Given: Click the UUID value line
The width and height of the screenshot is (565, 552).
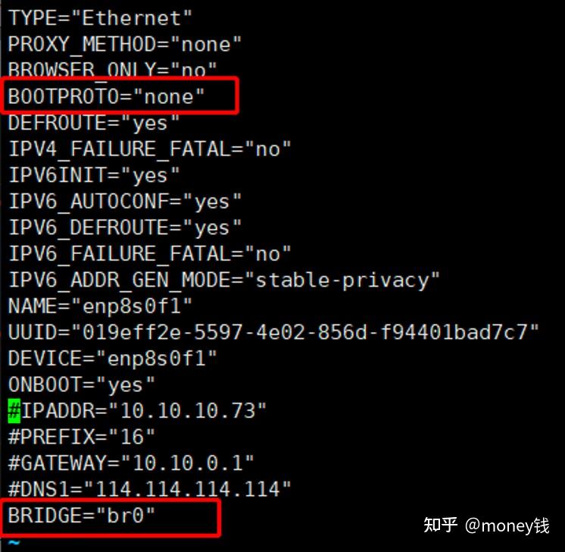Looking at the screenshot, I should click(x=273, y=332).
